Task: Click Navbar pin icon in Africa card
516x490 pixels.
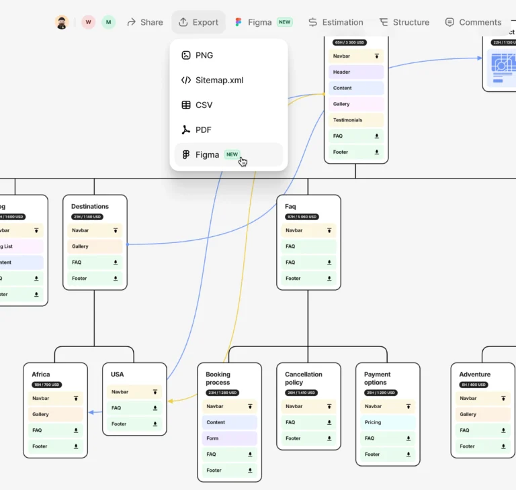Action: (x=76, y=398)
